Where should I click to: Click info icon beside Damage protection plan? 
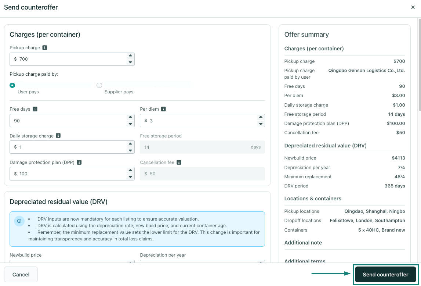pyautogui.click(x=79, y=162)
